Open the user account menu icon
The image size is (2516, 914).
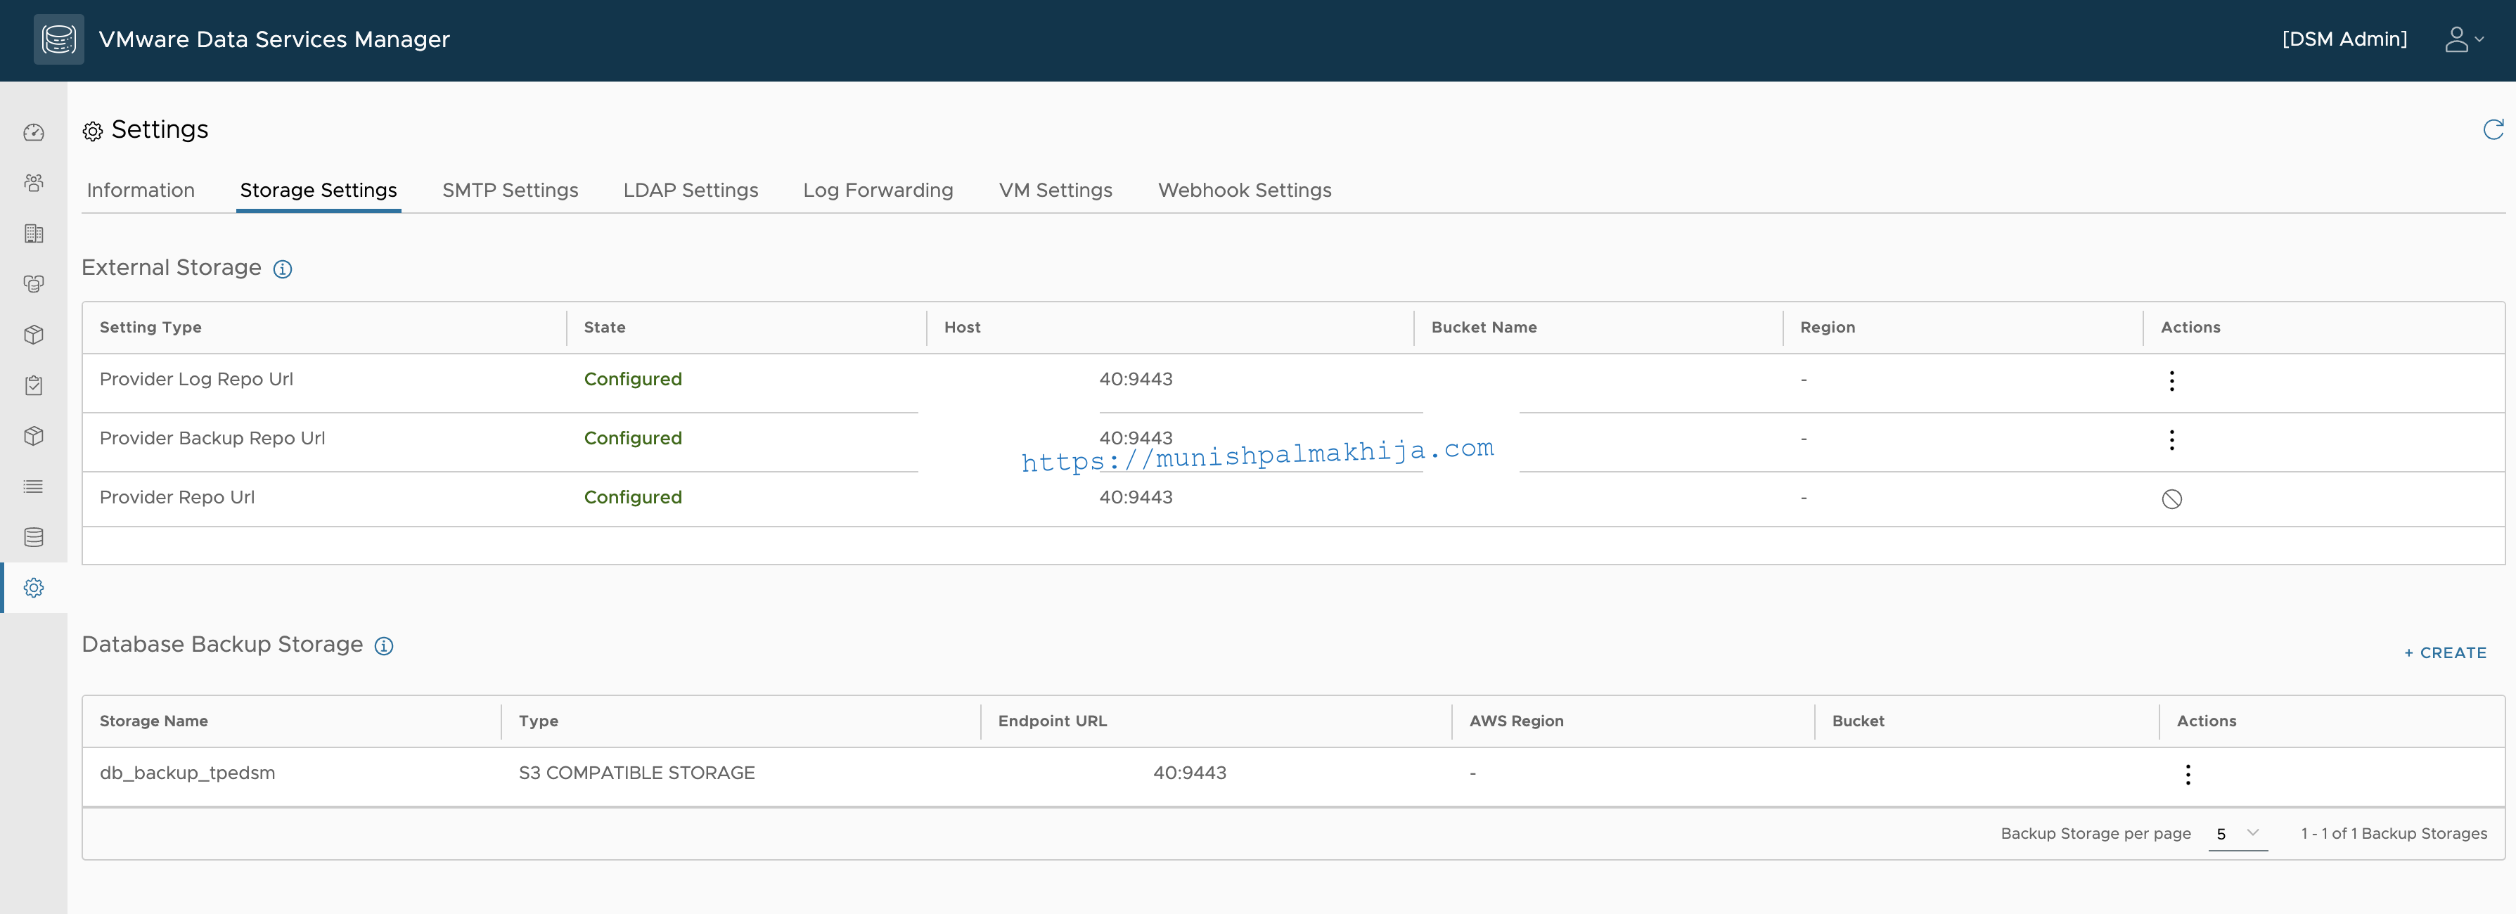pyautogui.click(x=2463, y=39)
